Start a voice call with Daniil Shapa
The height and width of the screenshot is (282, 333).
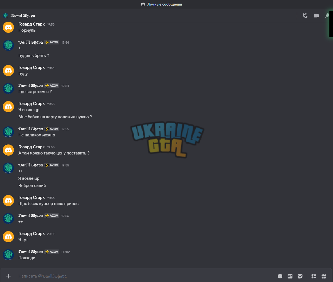[305, 16]
